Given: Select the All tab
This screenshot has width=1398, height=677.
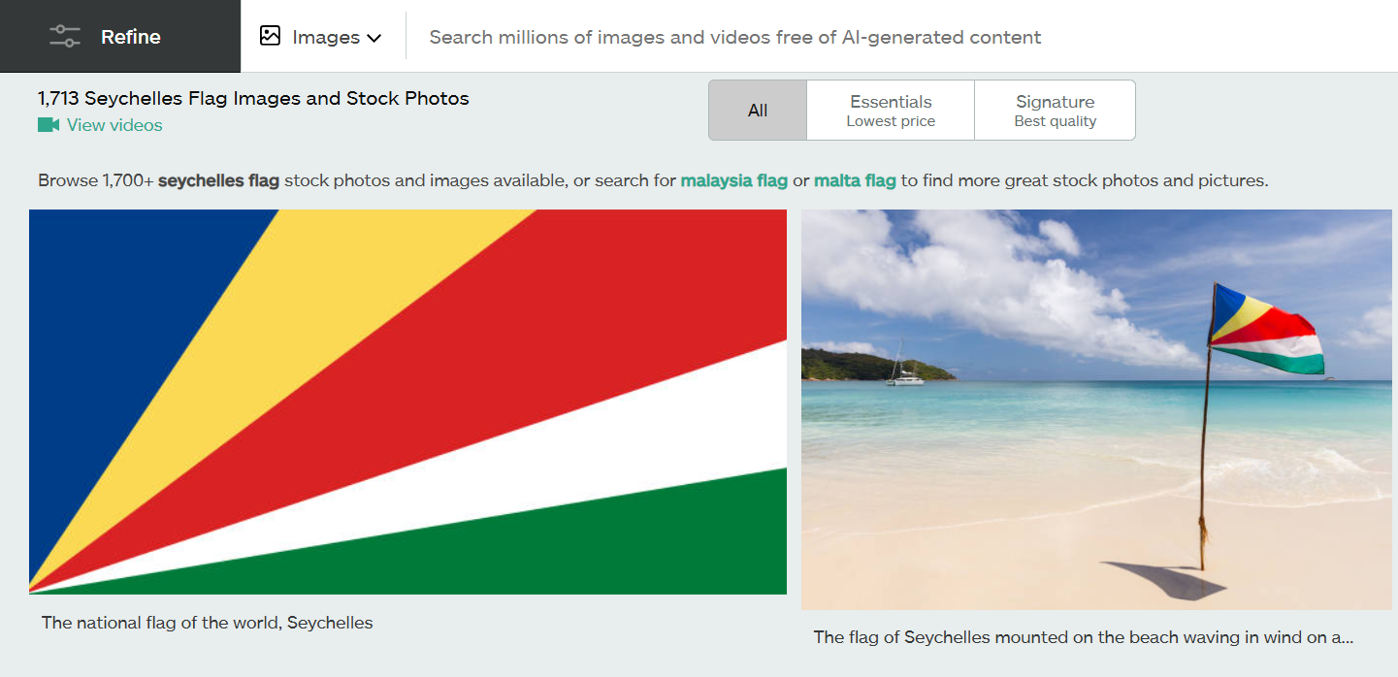Looking at the screenshot, I should (758, 111).
